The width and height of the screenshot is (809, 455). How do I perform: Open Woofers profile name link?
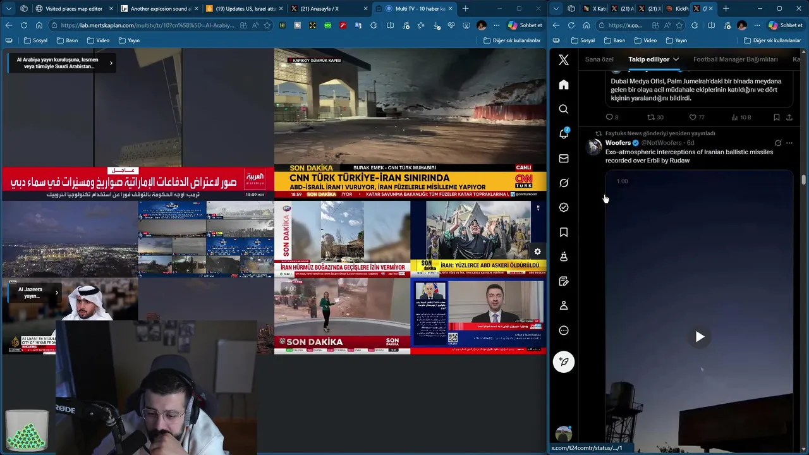[x=617, y=143]
